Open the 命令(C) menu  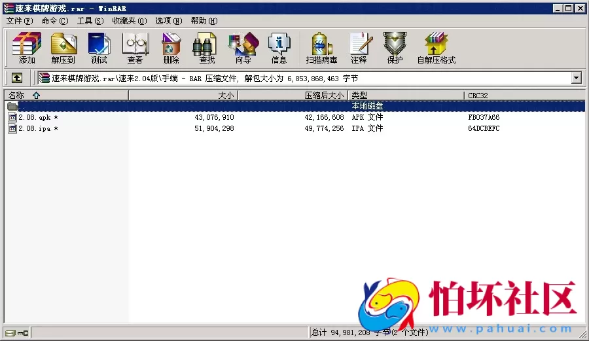pyautogui.click(x=55, y=21)
